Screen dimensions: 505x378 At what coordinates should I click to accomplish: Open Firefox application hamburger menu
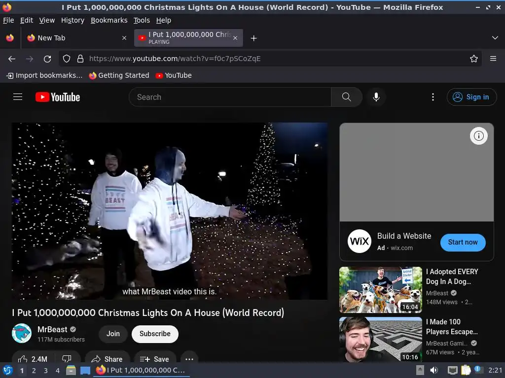coord(493,59)
